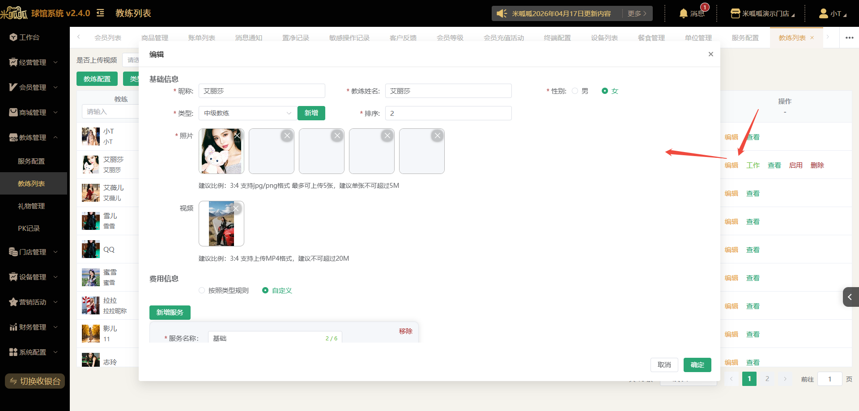Screen dimensions: 859x411
Task: Select 女 gender radio button
Action: (605, 91)
